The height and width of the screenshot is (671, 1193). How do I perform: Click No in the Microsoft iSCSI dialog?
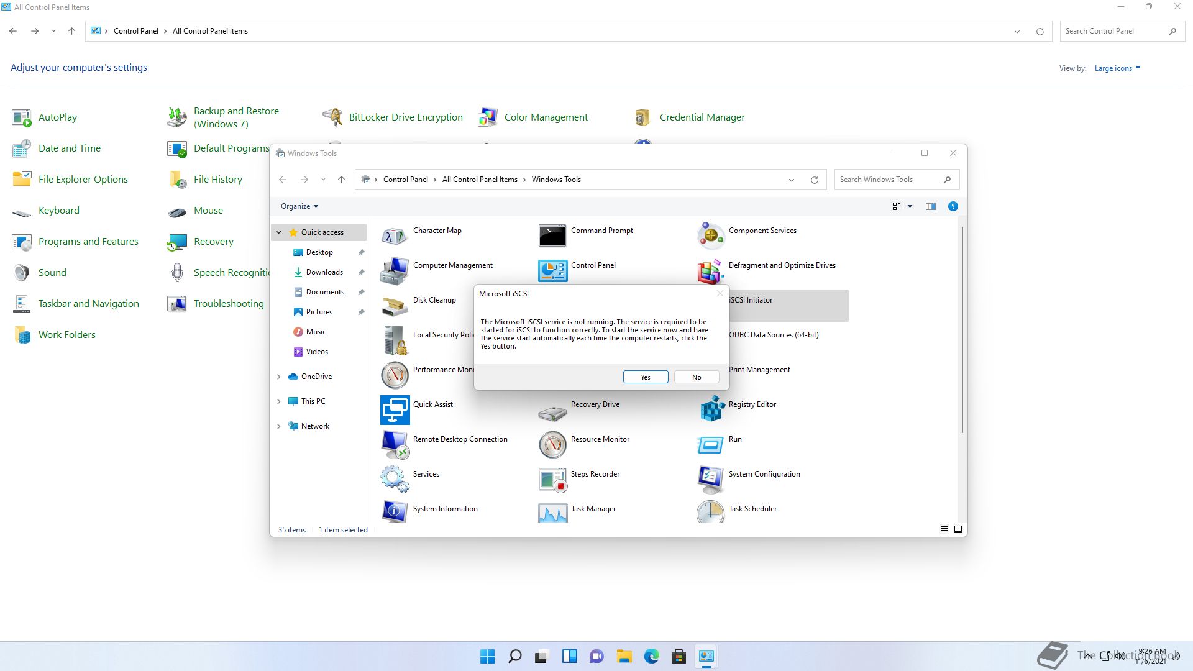click(697, 377)
